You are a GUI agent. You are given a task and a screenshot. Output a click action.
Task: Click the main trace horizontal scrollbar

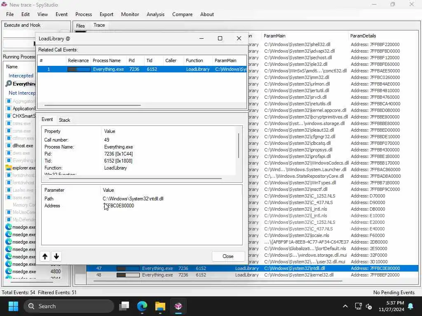[x=218, y=281]
